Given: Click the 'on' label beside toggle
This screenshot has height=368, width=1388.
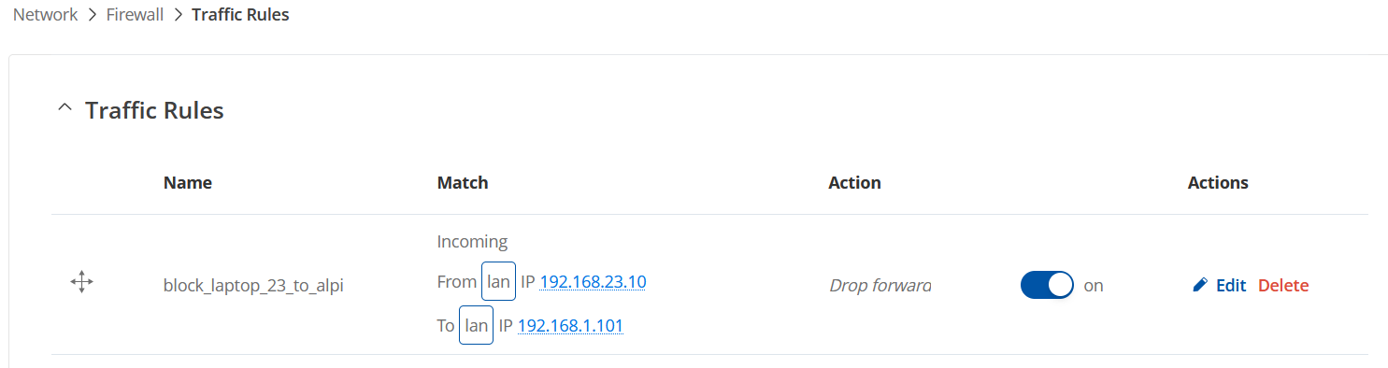Looking at the screenshot, I should [1094, 286].
